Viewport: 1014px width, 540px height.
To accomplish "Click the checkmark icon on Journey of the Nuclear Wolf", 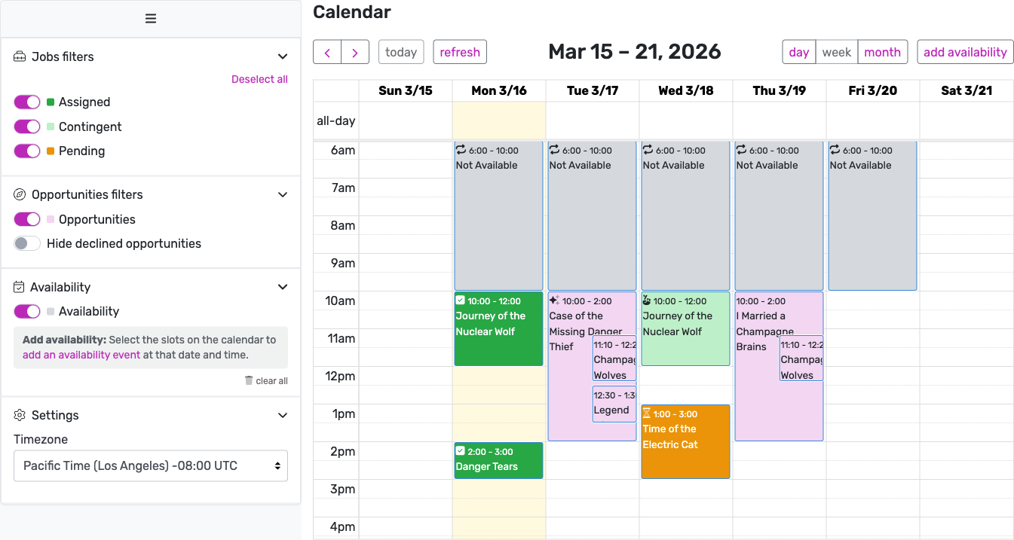I will tap(461, 301).
